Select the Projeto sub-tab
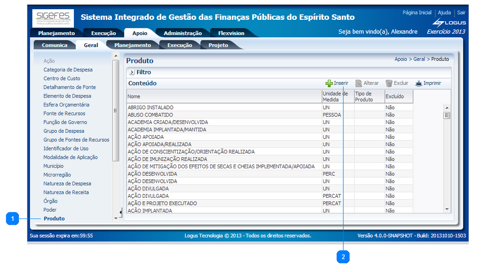The width and height of the screenshot is (483, 272). (x=218, y=45)
